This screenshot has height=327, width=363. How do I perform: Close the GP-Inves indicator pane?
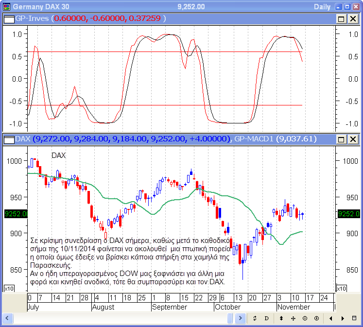click(x=353, y=18)
